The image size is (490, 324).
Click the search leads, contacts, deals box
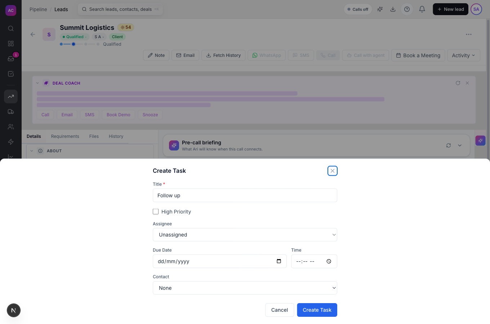coord(120,9)
